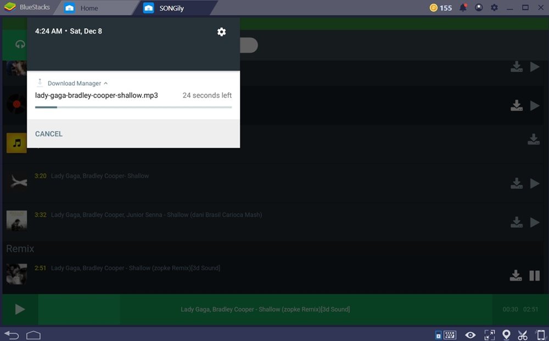Download the song with yellow music note thumbnail
Viewport: 549px width, 341px height.
[x=533, y=139]
